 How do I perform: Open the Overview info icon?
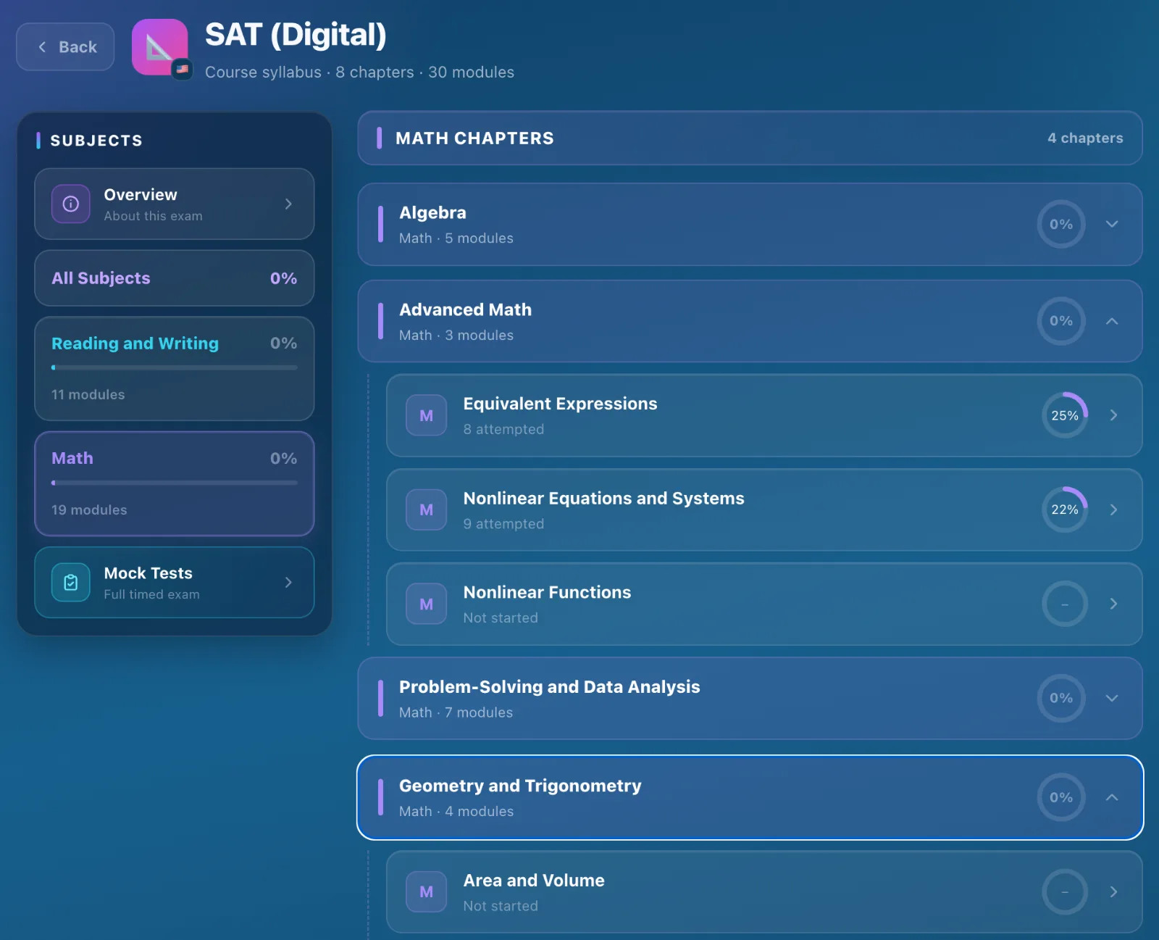click(x=71, y=204)
